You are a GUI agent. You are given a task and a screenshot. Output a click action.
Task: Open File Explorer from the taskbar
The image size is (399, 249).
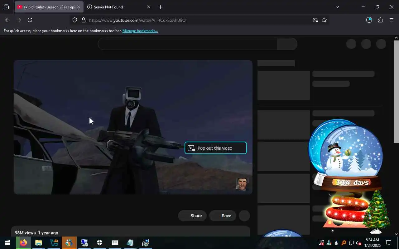point(38,243)
